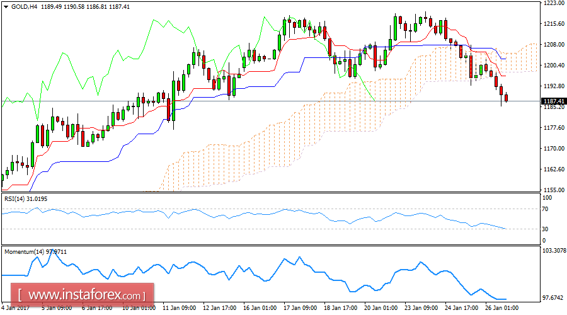Click time axis label 23 Jan 09:00
Image resolution: width=567 pixels, height=315 pixels.
[421, 308]
